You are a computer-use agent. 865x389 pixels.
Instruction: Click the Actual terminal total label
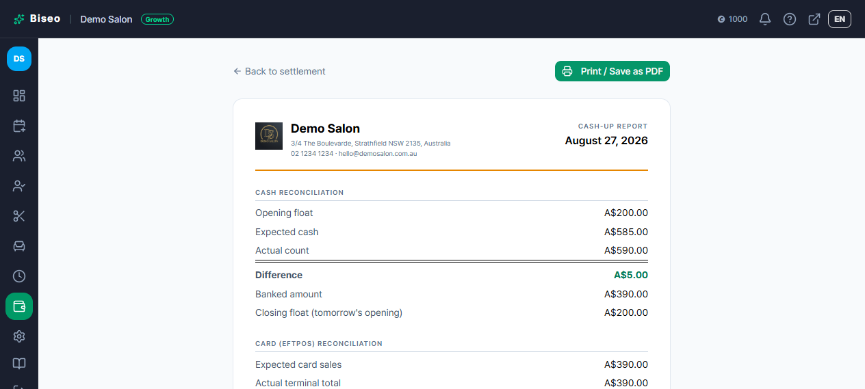click(x=298, y=383)
